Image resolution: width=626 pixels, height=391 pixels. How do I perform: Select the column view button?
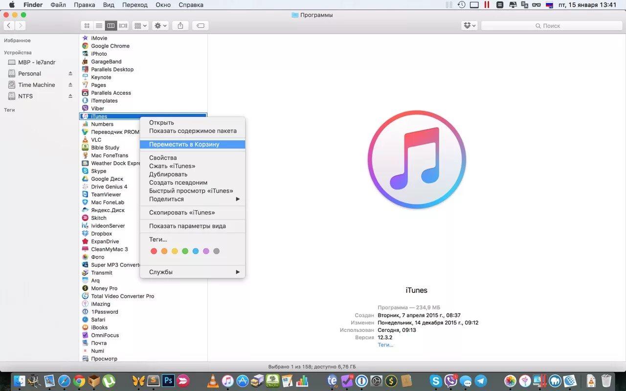coord(111,25)
